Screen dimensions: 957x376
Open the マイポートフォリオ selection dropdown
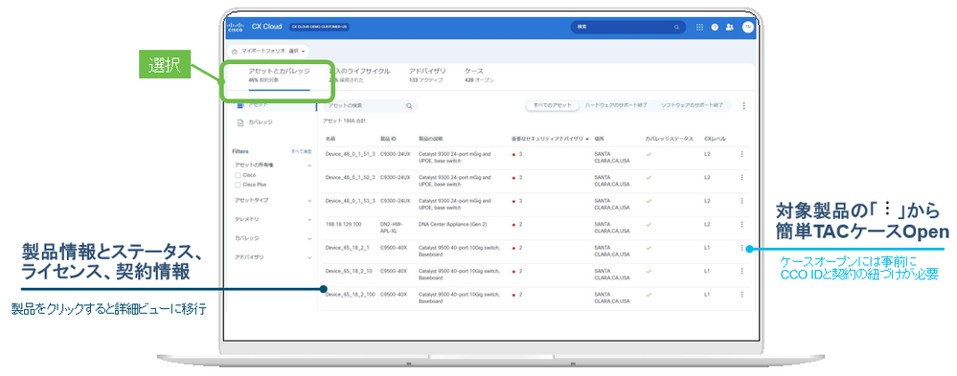268,52
